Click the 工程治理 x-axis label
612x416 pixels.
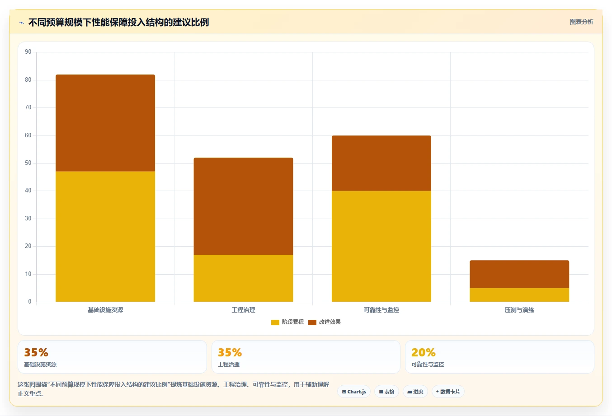(243, 310)
